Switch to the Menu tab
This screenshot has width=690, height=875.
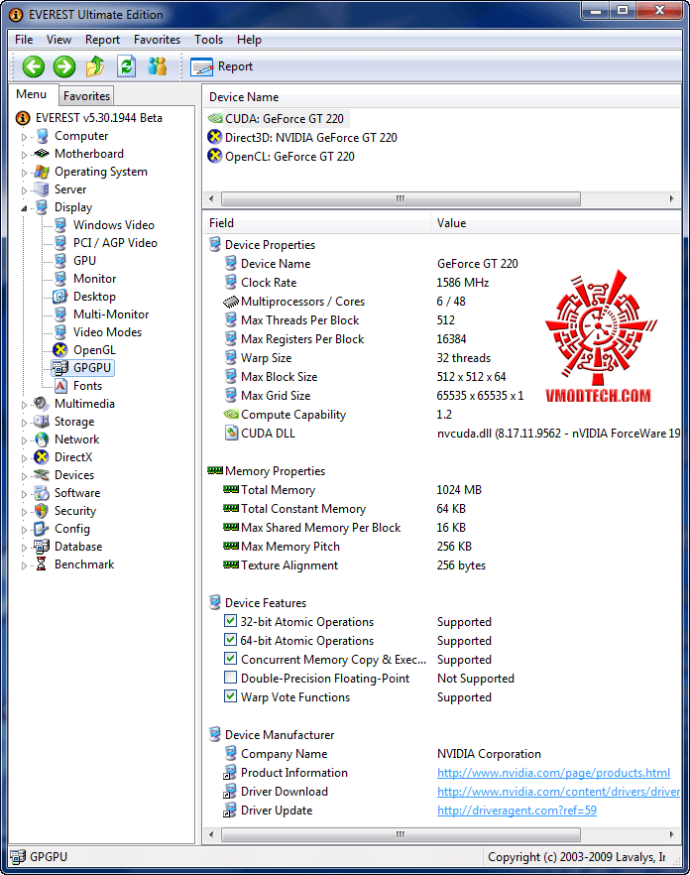32,94
